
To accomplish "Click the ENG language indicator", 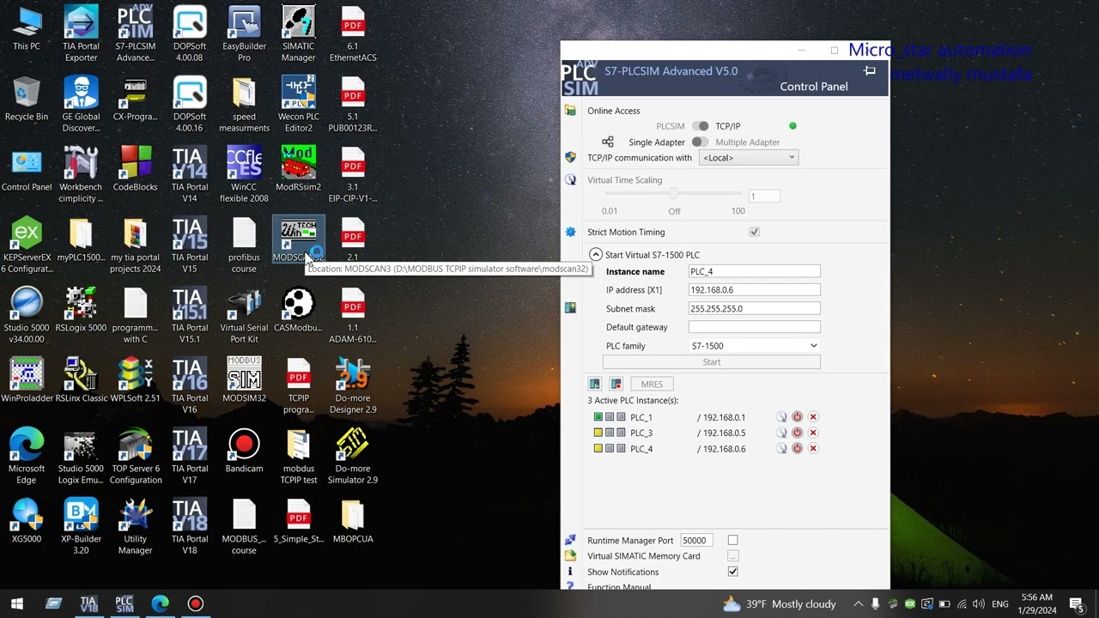I will tap(1000, 603).
